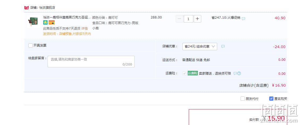Open the product thumbnail image
The height and width of the screenshot is (125, 300).
(34, 21)
